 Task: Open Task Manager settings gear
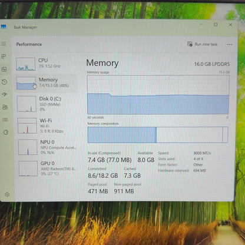pyautogui.click(x=7, y=194)
